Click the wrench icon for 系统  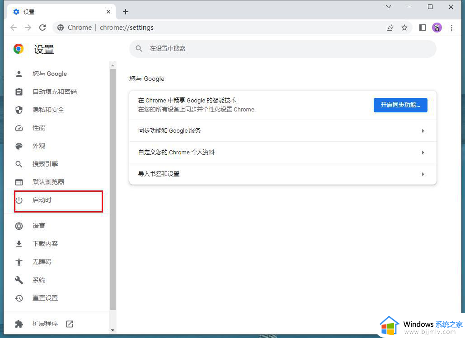pos(19,280)
